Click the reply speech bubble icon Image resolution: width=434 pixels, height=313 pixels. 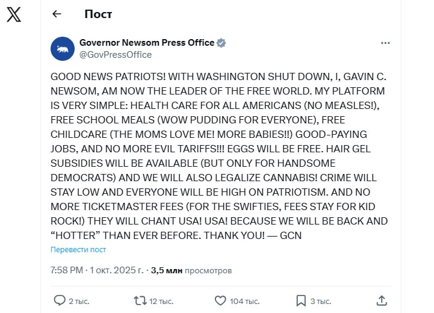click(60, 300)
